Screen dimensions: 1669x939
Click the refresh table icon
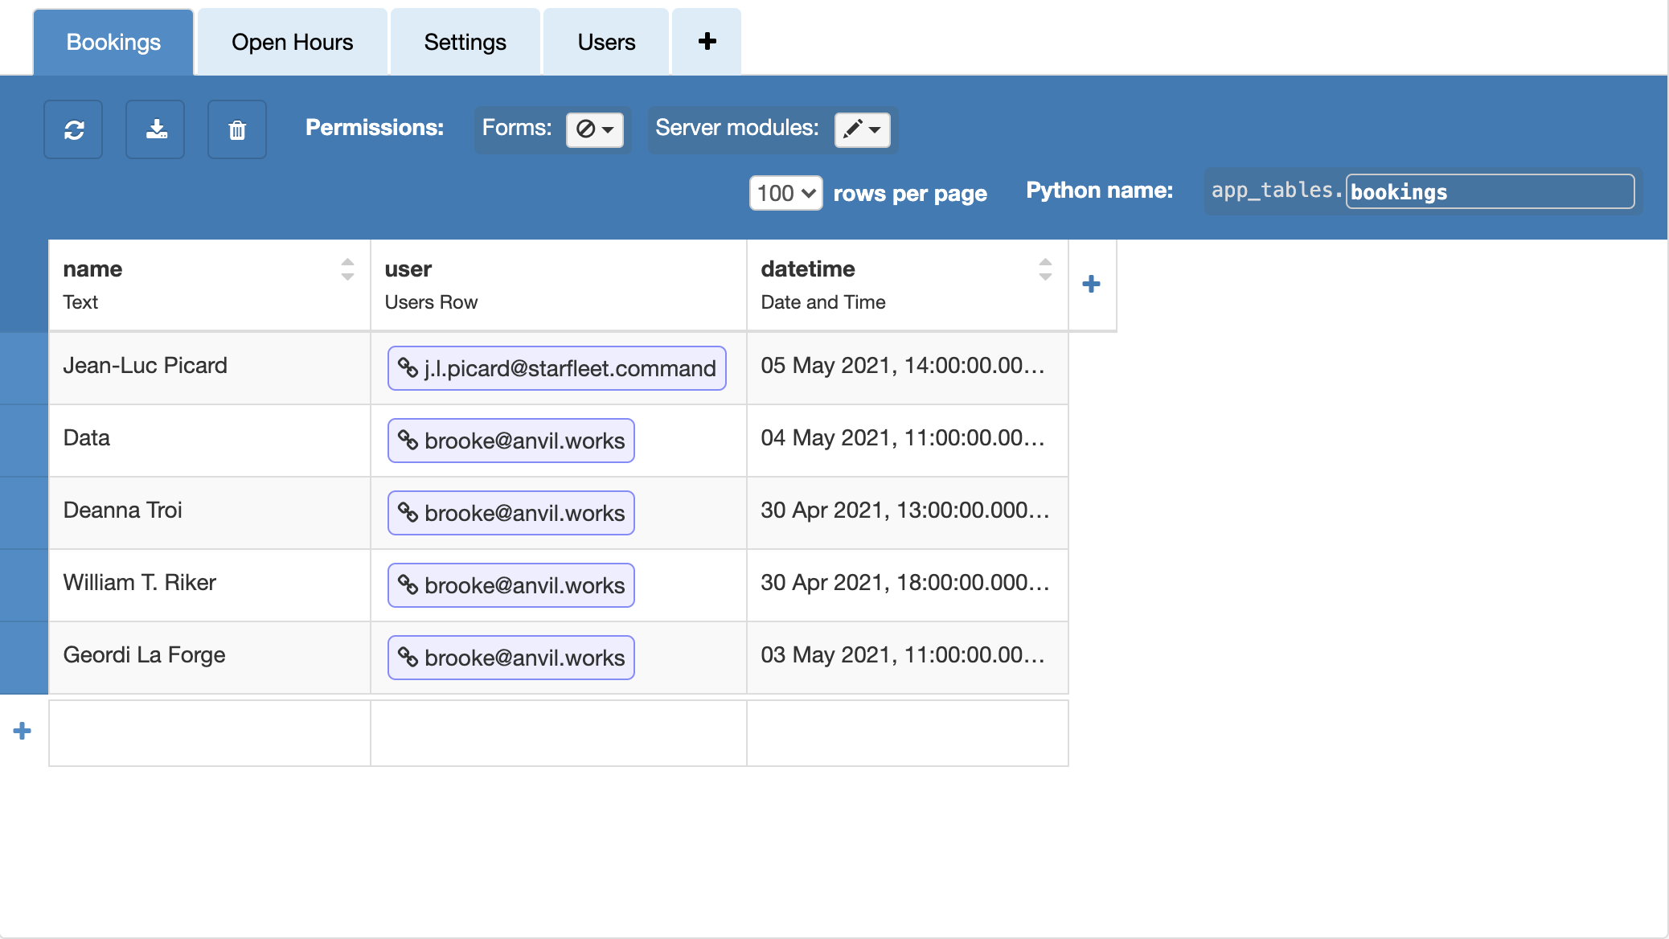[73, 129]
